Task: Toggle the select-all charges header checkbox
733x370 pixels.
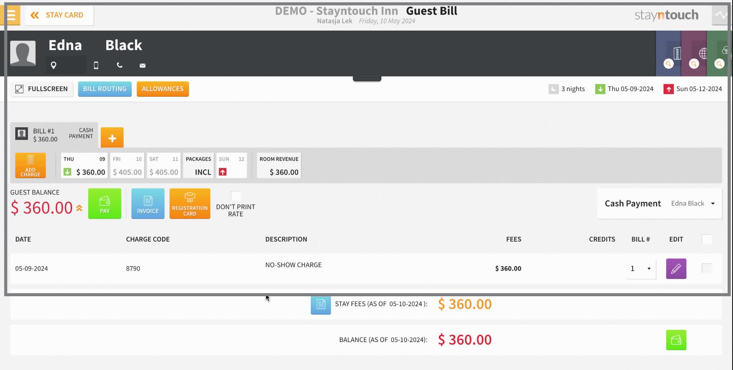Action: click(x=707, y=239)
